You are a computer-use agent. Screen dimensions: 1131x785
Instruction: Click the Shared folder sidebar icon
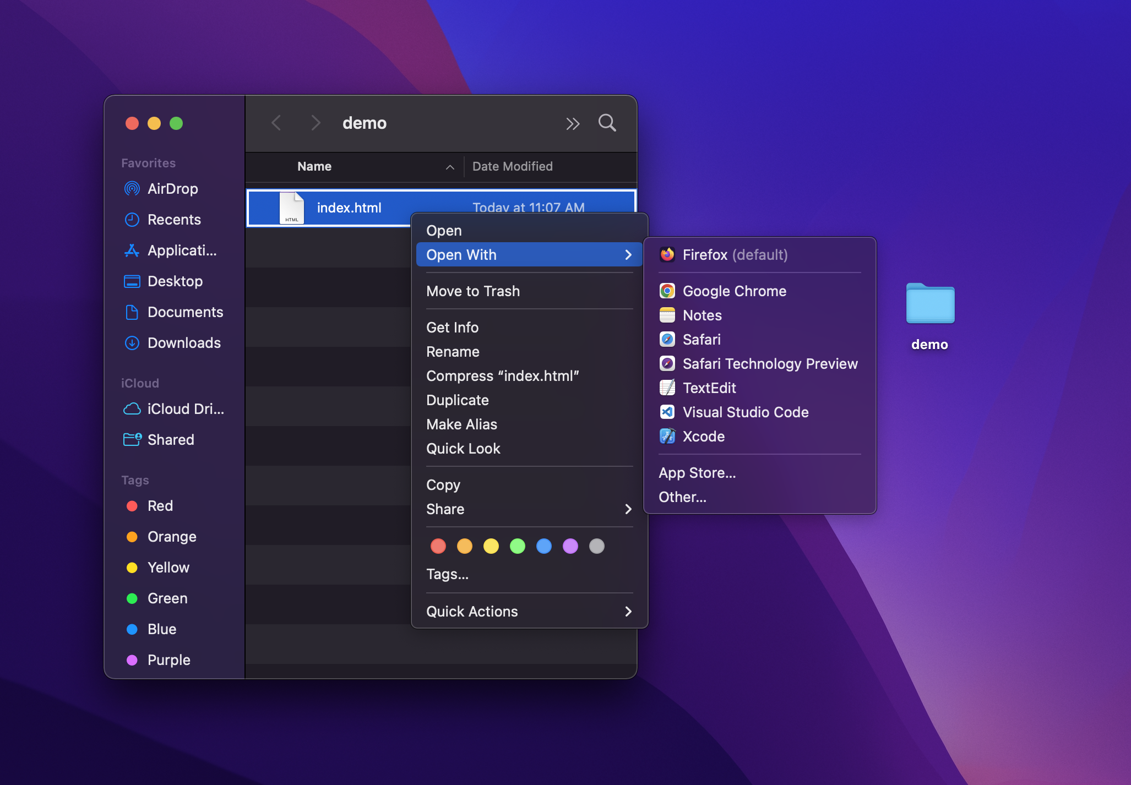point(132,439)
